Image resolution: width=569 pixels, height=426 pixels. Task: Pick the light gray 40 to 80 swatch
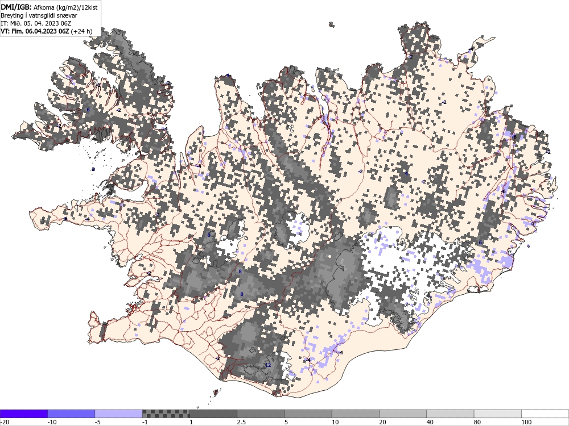tap(450, 414)
